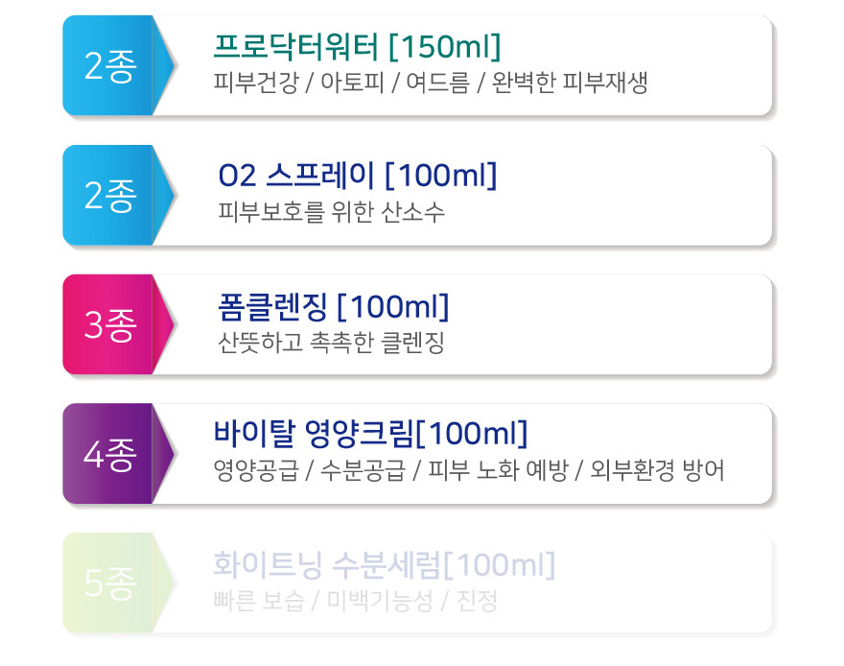The width and height of the screenshot is (844, 666).
Task: Click the 피부보호를 위한 산소수 description
Action: pyautogui.click(x=331, y=211)
